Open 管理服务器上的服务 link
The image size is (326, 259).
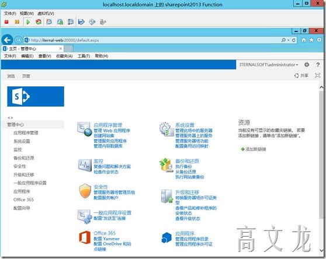coord(194,136)
